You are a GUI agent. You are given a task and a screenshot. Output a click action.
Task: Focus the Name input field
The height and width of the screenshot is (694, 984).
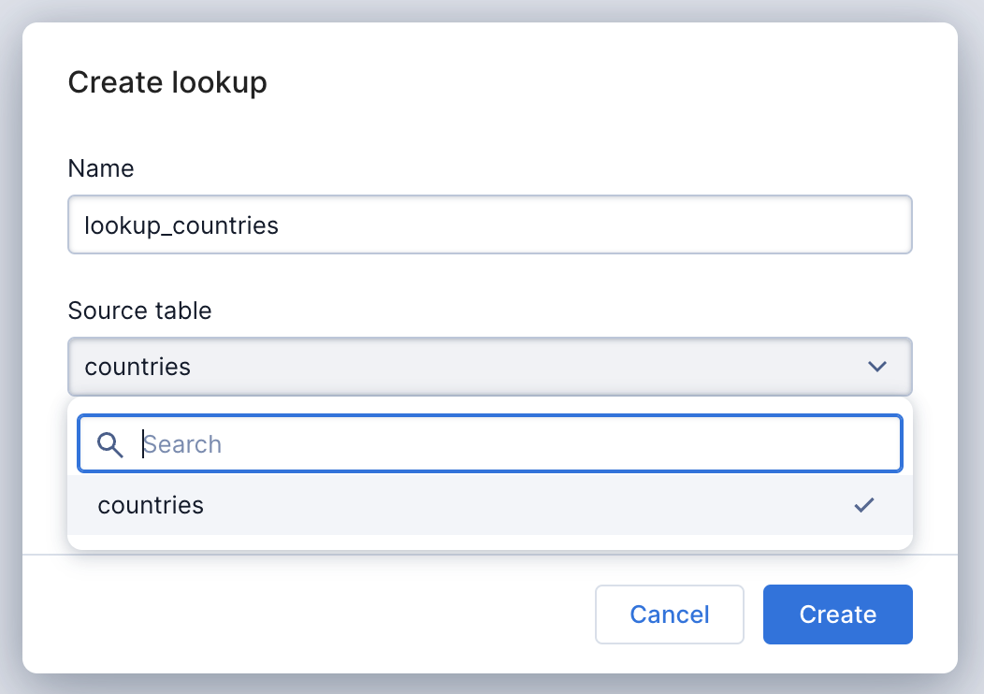489,224
